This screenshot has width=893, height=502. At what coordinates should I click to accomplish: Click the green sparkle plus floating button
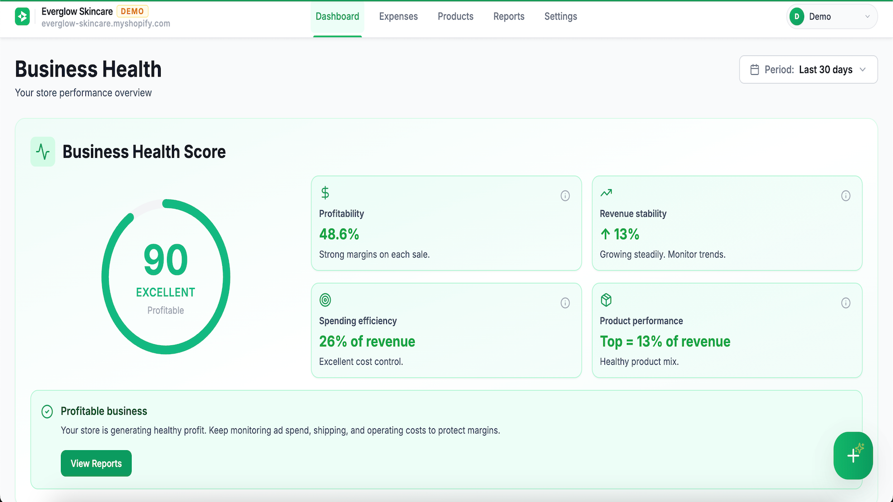tap(853, 456)
